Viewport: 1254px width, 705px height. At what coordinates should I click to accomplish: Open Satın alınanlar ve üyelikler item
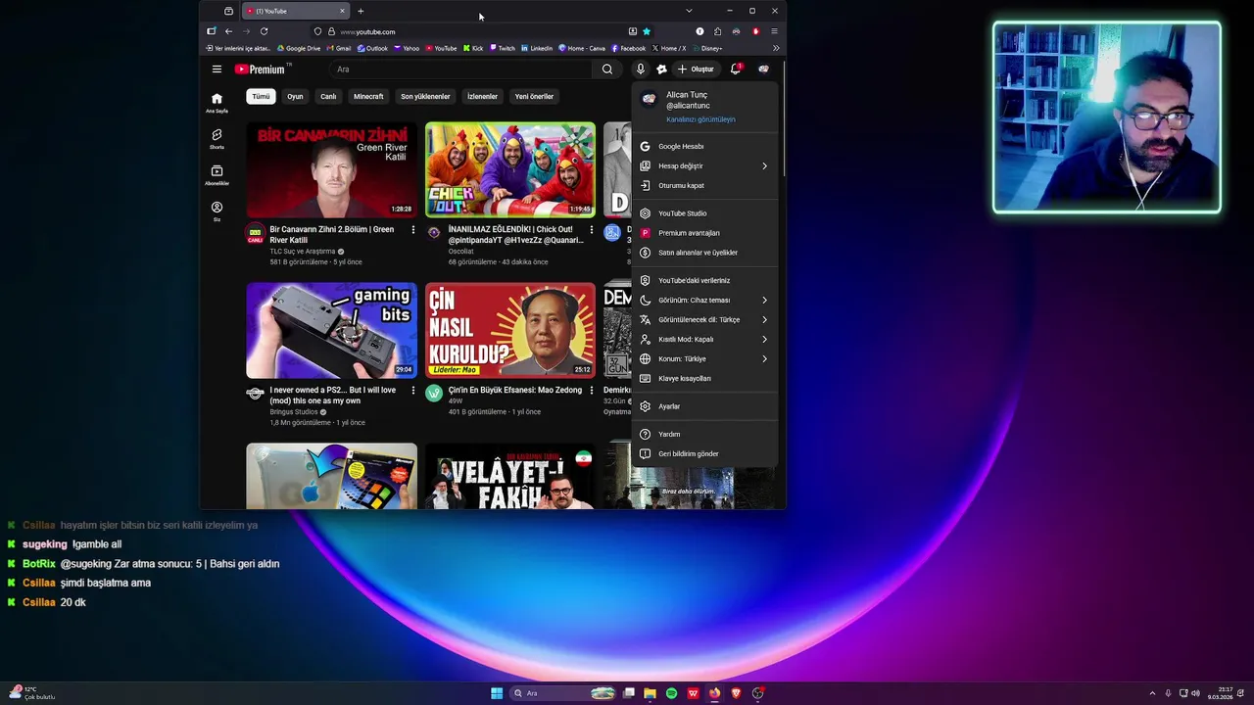pyautogui.click(x=704, y=253)
